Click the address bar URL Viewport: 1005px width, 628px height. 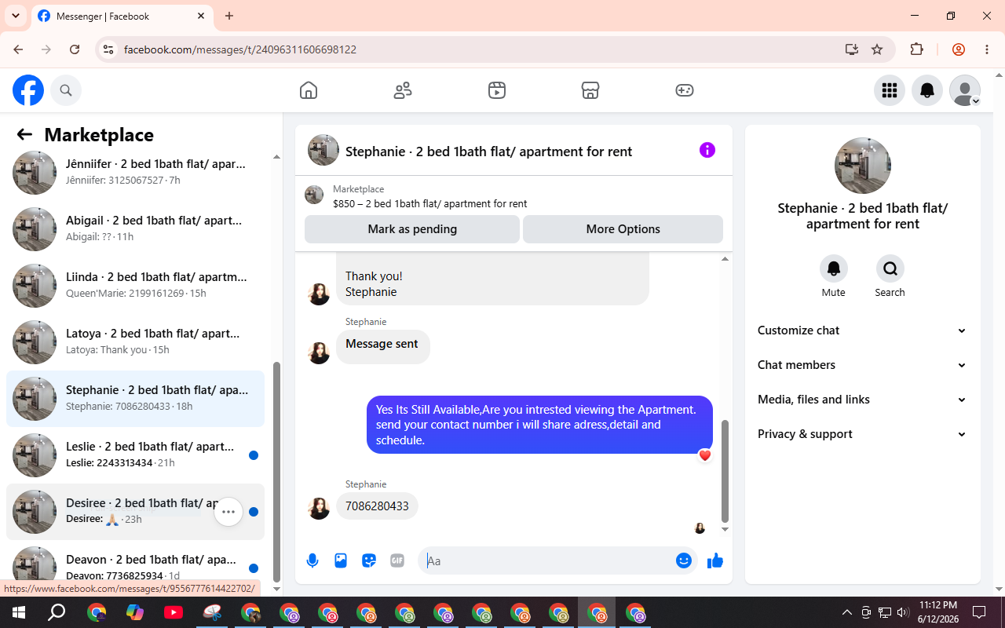point(240,49)
